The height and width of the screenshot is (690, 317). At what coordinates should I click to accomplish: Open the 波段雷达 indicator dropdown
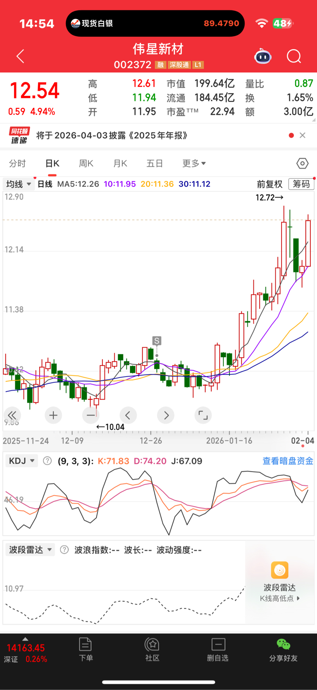(30, 549)
